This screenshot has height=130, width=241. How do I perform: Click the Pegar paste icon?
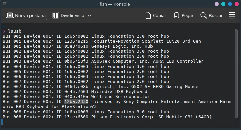[176, 15]
